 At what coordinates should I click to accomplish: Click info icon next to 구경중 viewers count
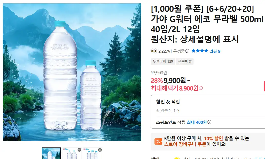(x=187, y=51)
